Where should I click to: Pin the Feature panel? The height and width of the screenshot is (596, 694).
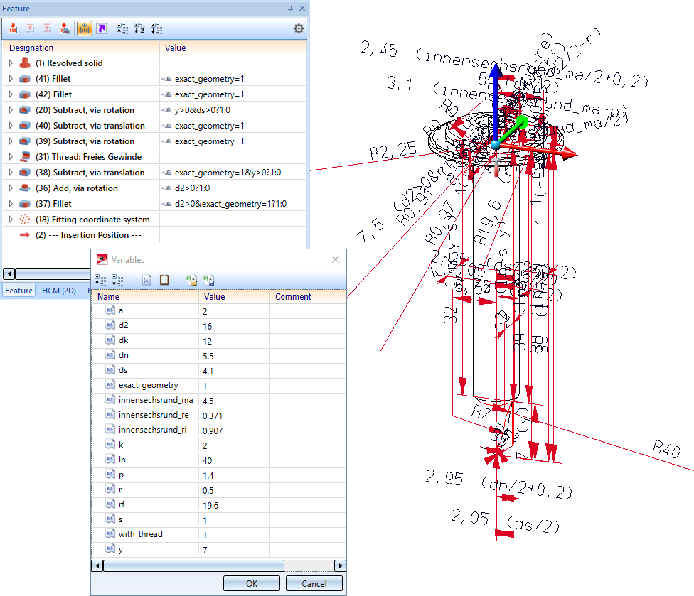290,8
